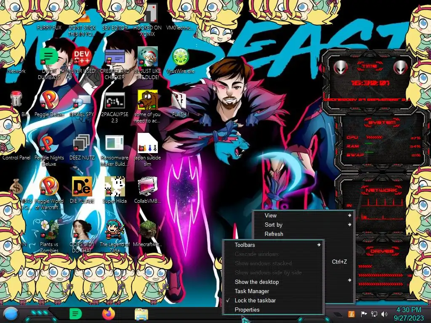
Task: Click the TIME widget clock display
Action: point(370,82)
